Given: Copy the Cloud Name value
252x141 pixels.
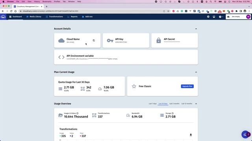Looking at the screenshot, I should (94, 40).
